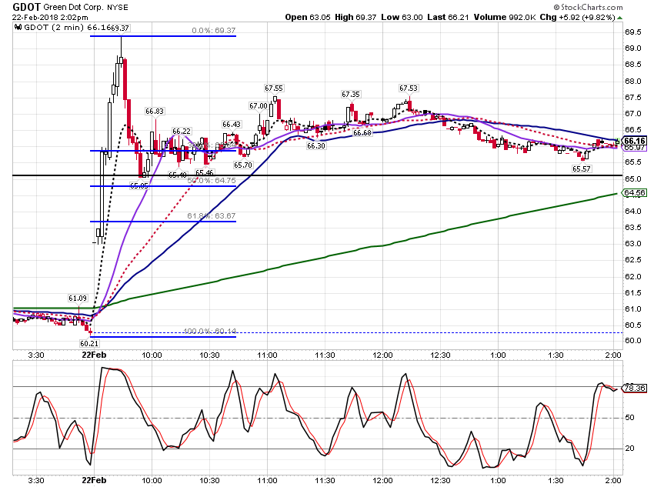Click the High 69.37 header value

(x=355, y=17)
